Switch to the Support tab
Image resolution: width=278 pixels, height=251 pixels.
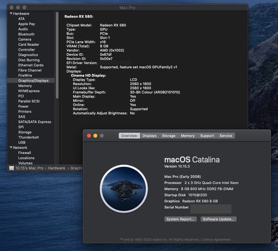point(207,136)
